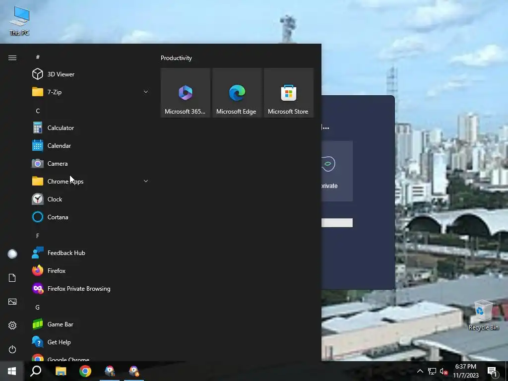Open taskbar Search
The height and width of the screenshot is (381, 508).
coord(36,371)
